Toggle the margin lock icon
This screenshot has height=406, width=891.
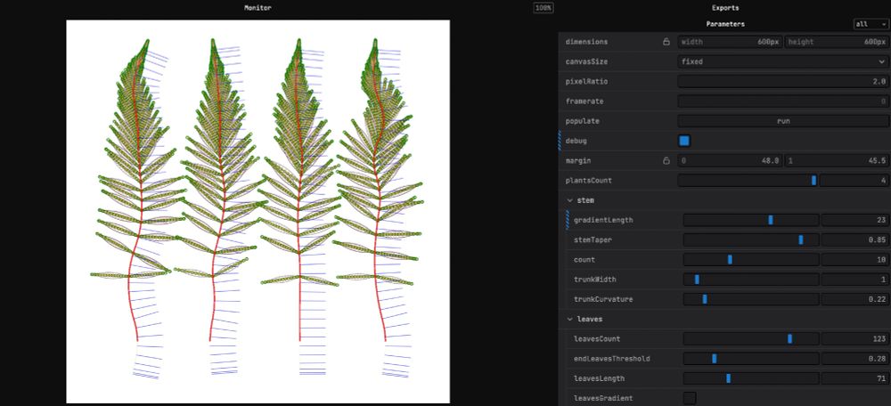pyautogui.click(x=666, y=161)
